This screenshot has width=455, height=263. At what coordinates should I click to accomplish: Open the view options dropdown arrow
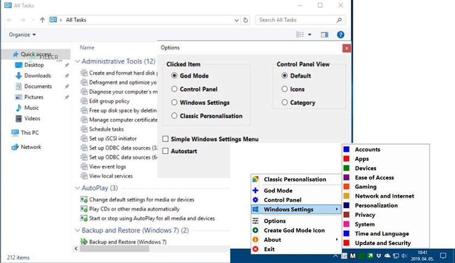pyautogui.click(x=310, y=35)
